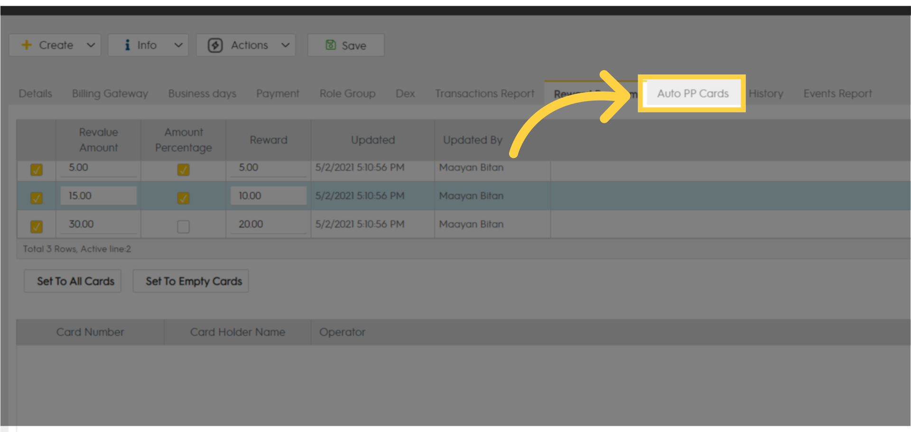Click the Revalue Amount field showing 30.00
Image resolution: width=911 pixels, height=432 pixels.
click(99, 224)
